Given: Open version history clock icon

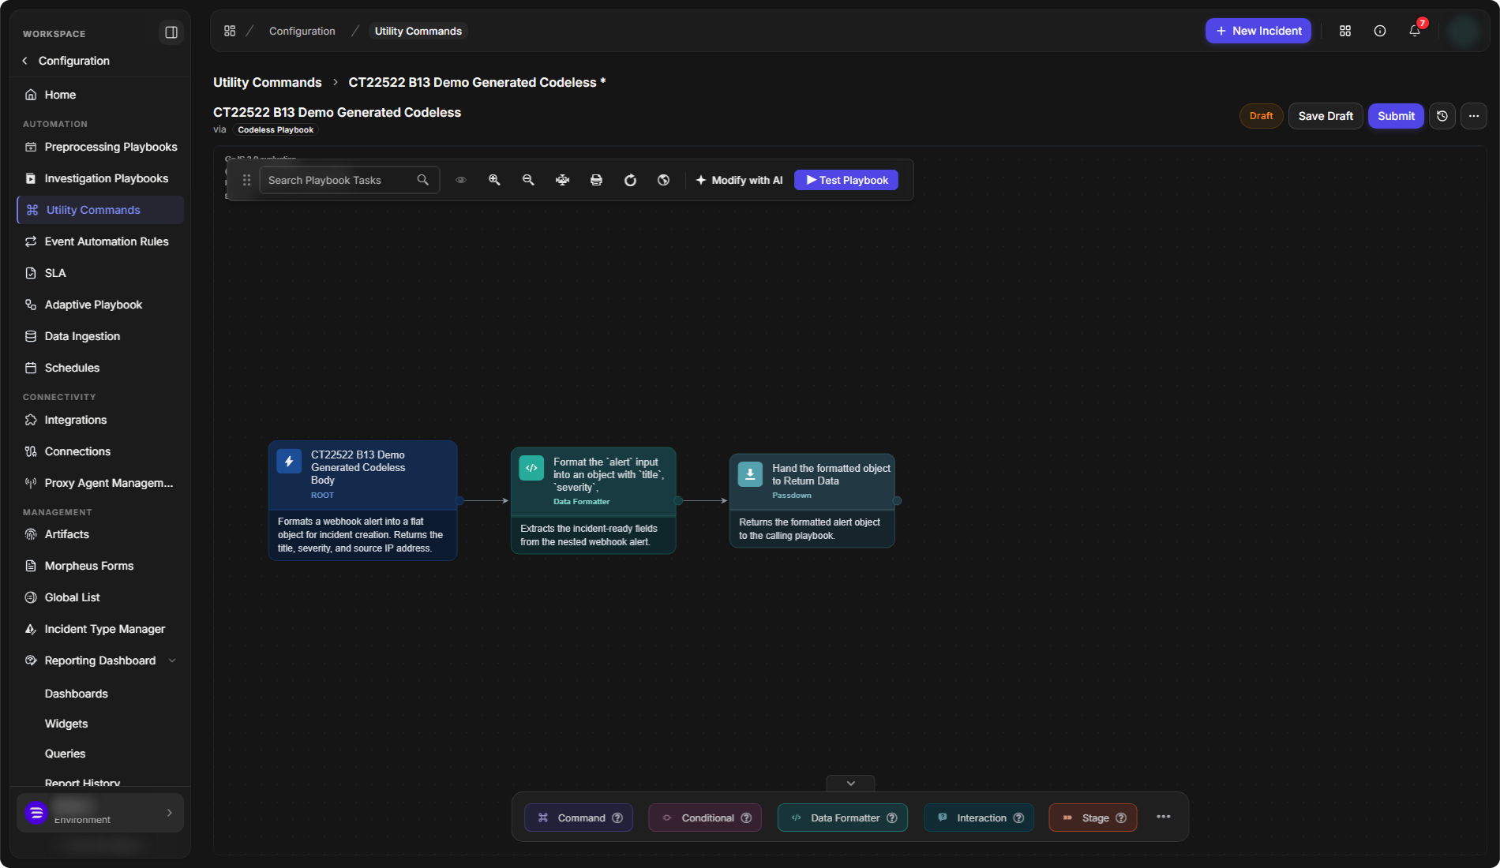Looking at the screenshot, I should [x=1442, y=116].
